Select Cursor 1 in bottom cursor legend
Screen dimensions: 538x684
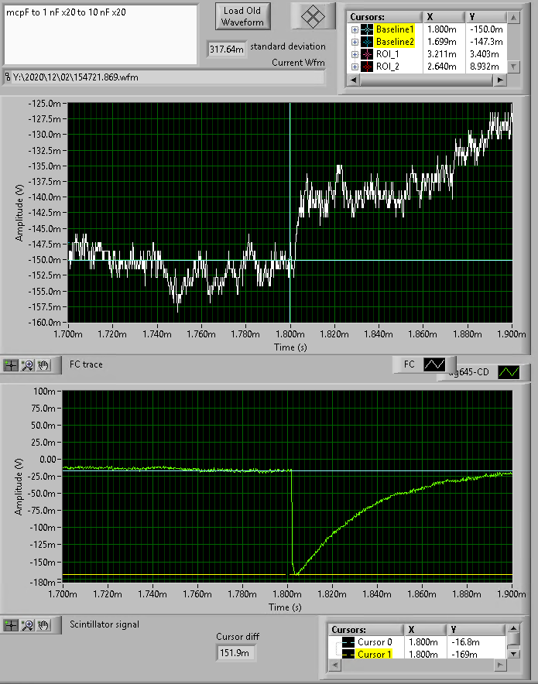pyautogui.click(x=374, y=655)
